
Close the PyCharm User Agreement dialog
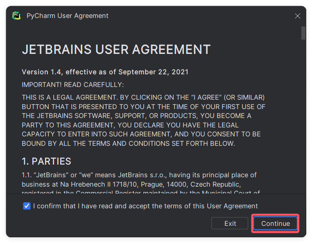pyautogui.click(x=298, y=16)
